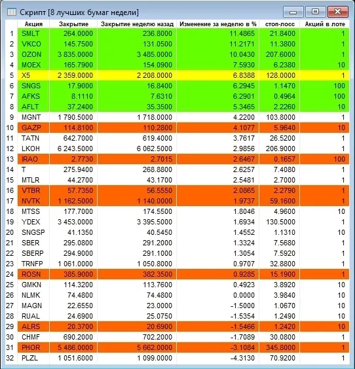Select the OZON ticker cell
Screen dimensions: 355x369
click(33, 54)
